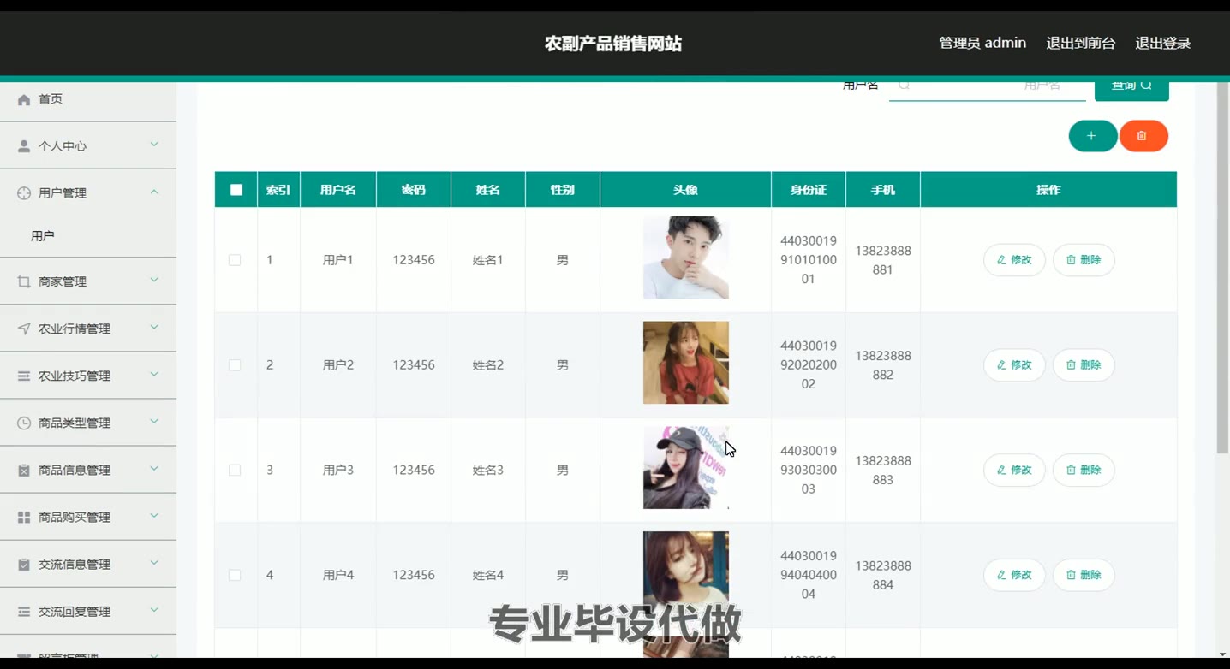The height and width of the screenshot is (669, 1230).
Task: Click the edit pencil icon for 用户3
Action: pos(1001,470)
